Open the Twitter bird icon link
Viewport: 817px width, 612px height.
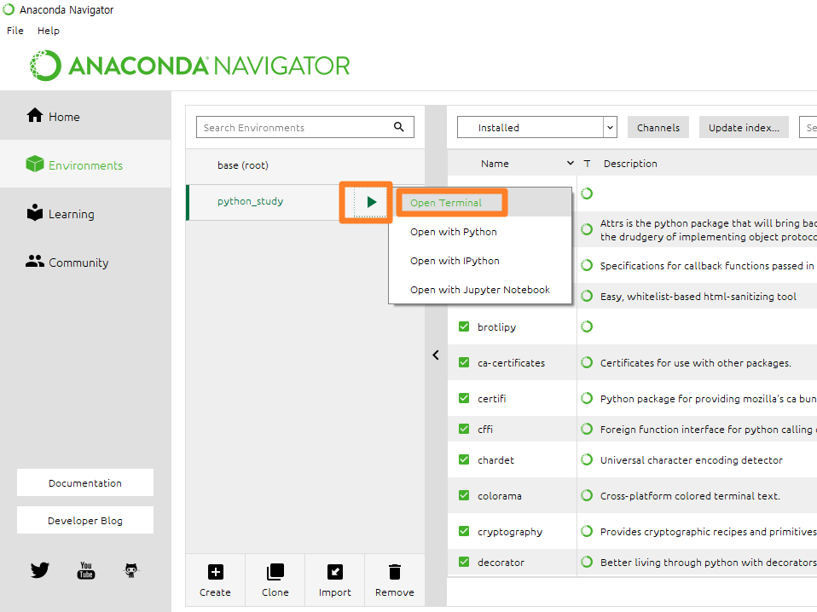pyautogui.click(x=39, y=570)
